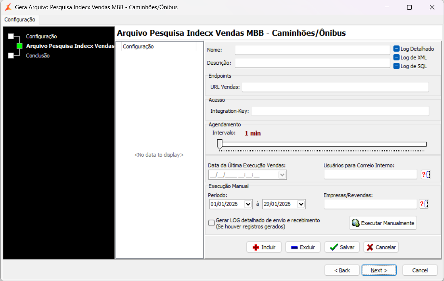This screenshot has width=444, height=281.
Task: Select the Configuração wizard step square
Action: [x=11, y=36]
